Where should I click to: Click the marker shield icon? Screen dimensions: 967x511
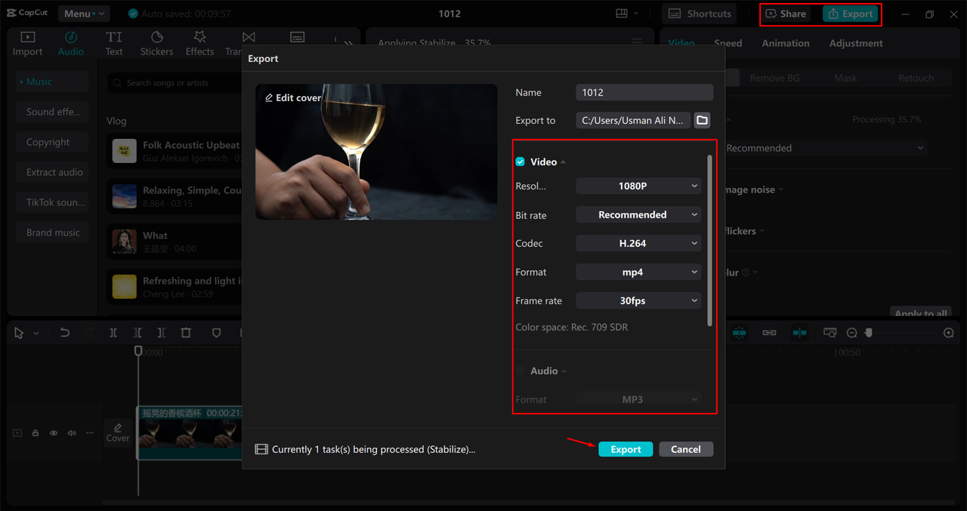[x=216, y=333]
